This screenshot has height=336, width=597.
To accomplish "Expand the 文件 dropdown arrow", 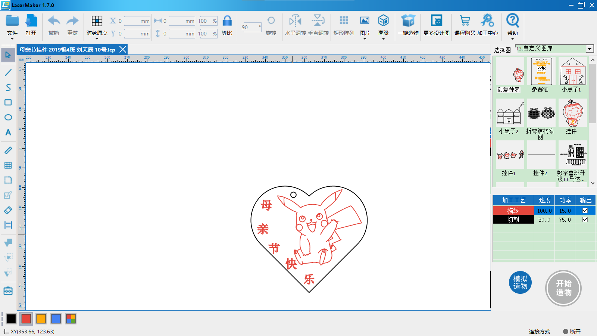I will click(x=12, y=39).
